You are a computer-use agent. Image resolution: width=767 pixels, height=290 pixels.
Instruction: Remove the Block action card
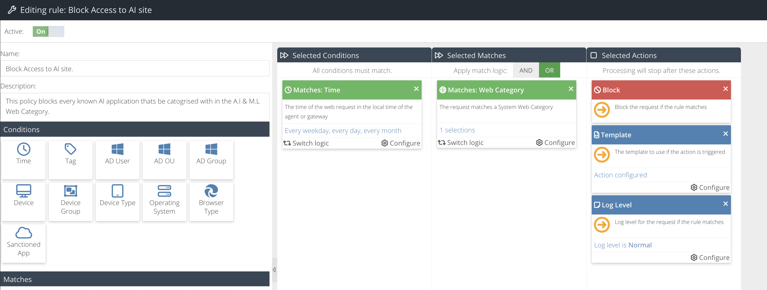(x=725, y=89)
